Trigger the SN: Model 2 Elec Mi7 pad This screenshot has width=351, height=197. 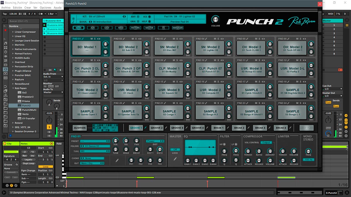pos(169,48)
